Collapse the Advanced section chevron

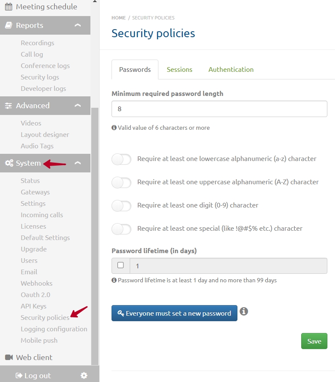point(78,106)
